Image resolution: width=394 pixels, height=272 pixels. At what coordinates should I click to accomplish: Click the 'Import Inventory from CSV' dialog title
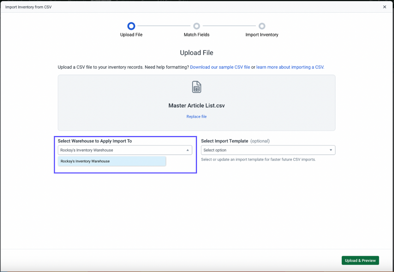pos(28,7)
